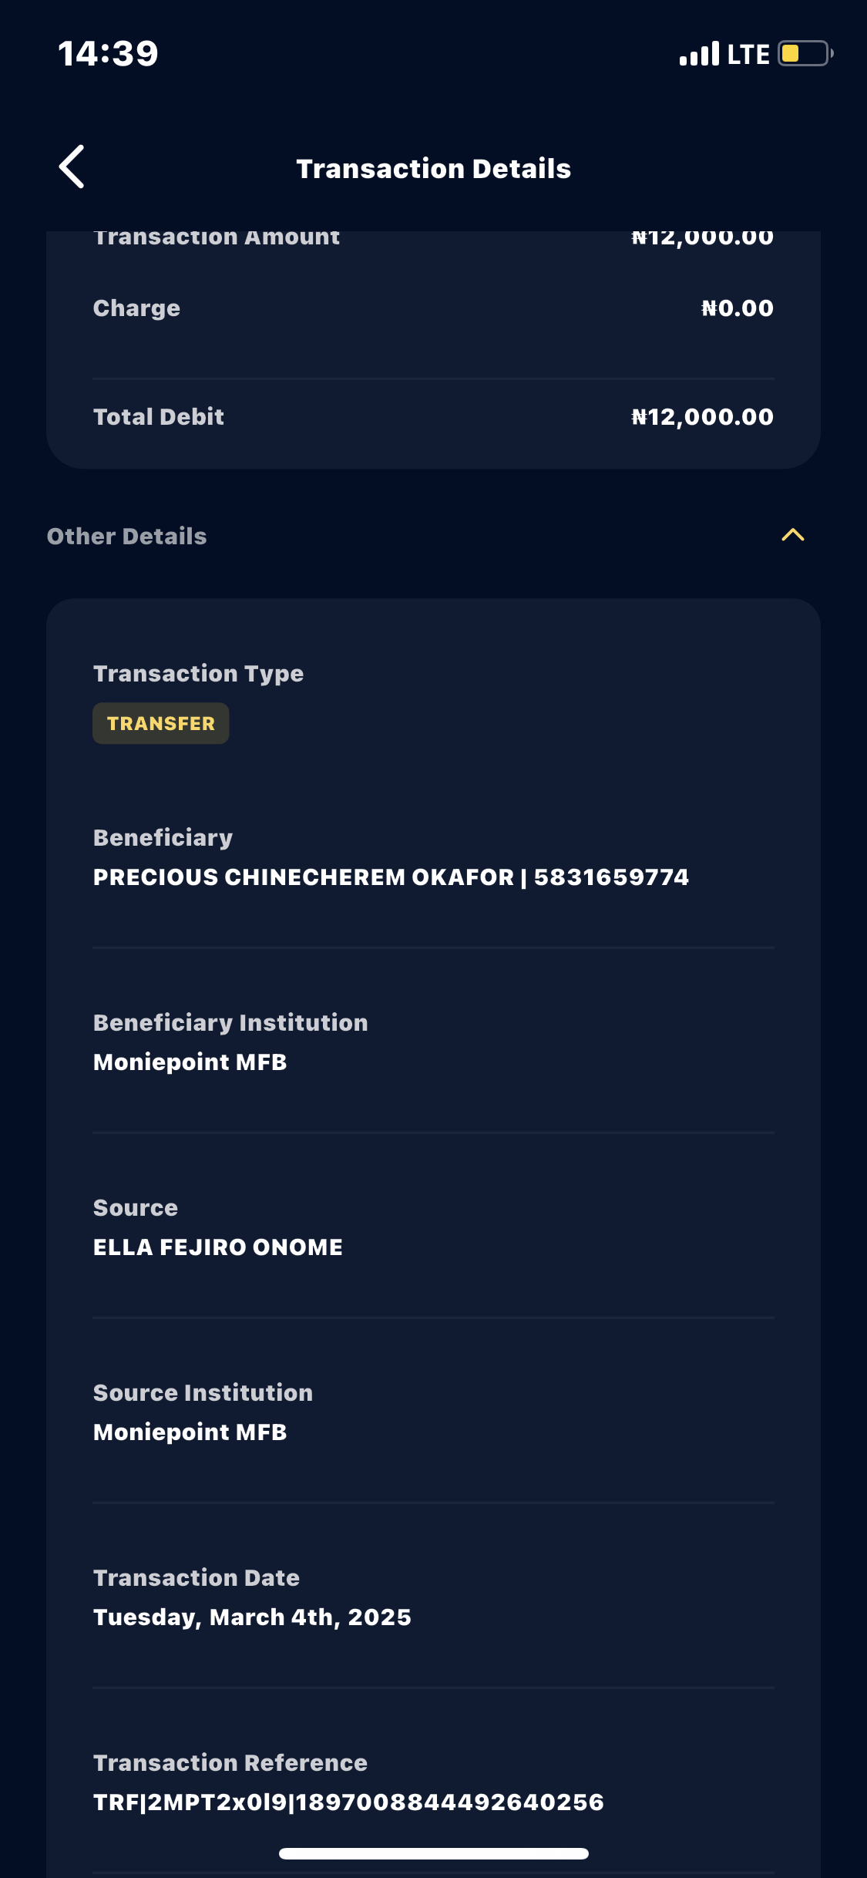Tap the Total Debit label

(159, 417)
